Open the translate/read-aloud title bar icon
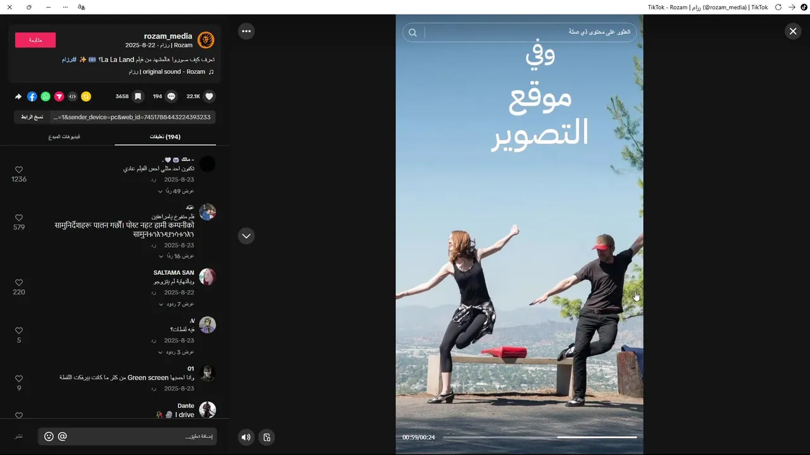Image resolution: width=810 pixels, height=455 pixels. click(81, 7)
